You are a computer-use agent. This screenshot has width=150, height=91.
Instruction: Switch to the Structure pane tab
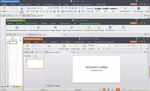[x=27, y=56]
